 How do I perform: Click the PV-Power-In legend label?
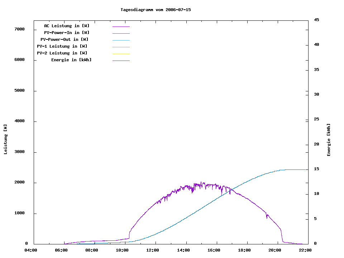point(69,33)
